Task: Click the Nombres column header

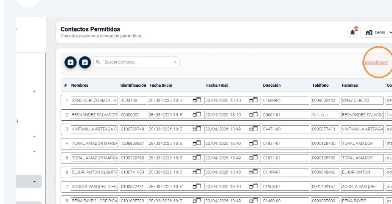Action: point(80,85)
